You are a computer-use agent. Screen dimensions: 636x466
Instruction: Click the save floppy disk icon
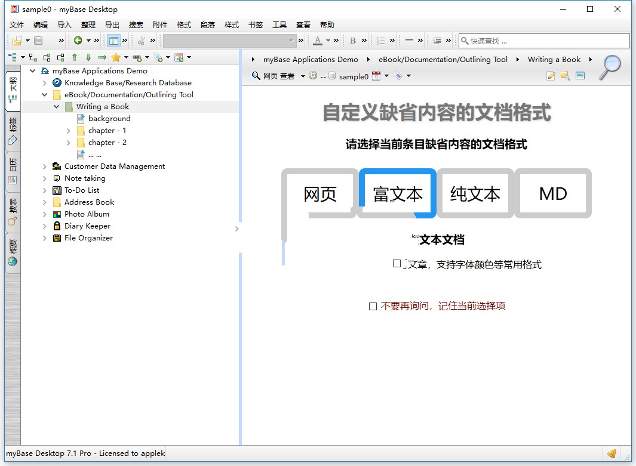pos(38,41)
